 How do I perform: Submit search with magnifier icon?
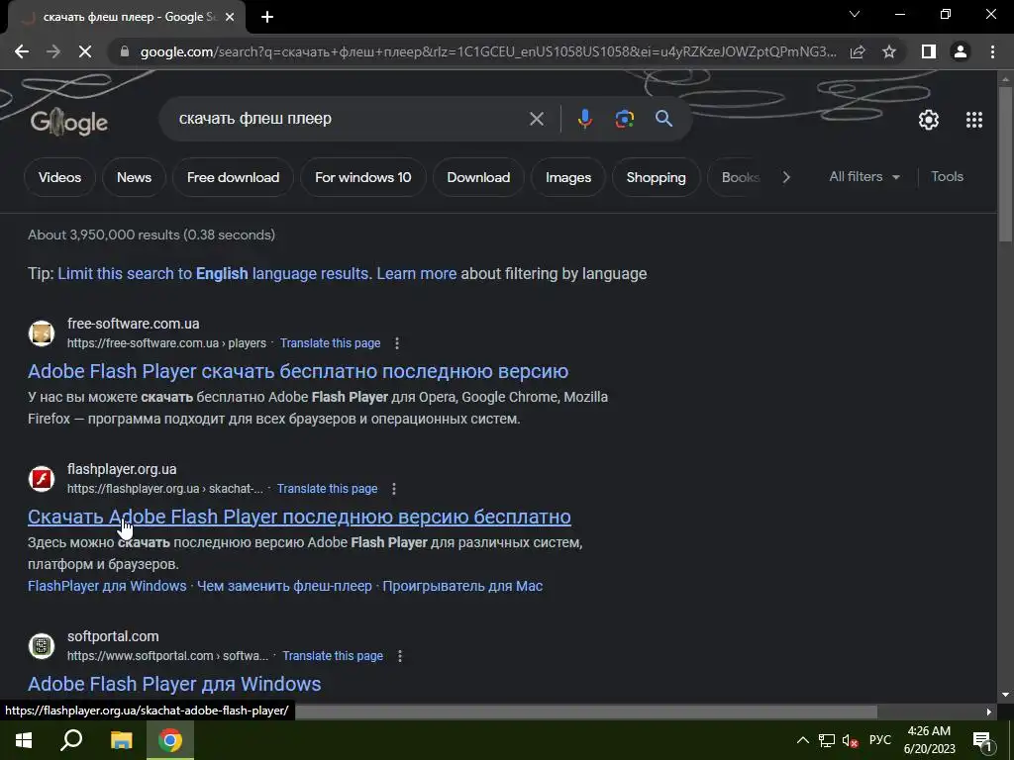[663, 119]
